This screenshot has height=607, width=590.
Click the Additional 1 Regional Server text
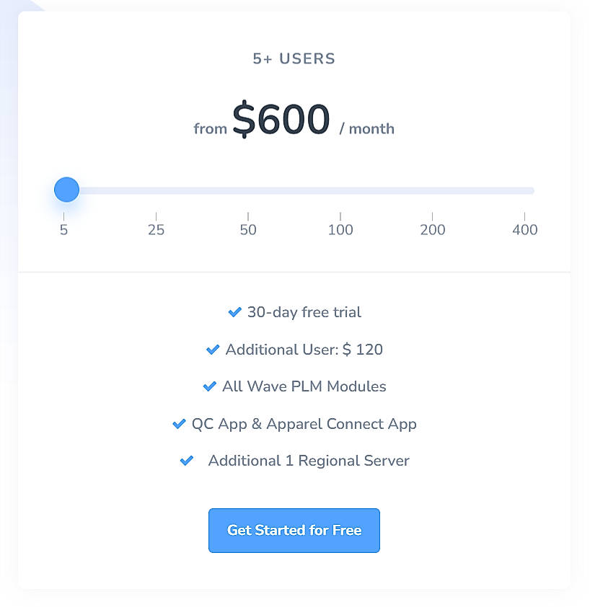click(x=309, y=461)
